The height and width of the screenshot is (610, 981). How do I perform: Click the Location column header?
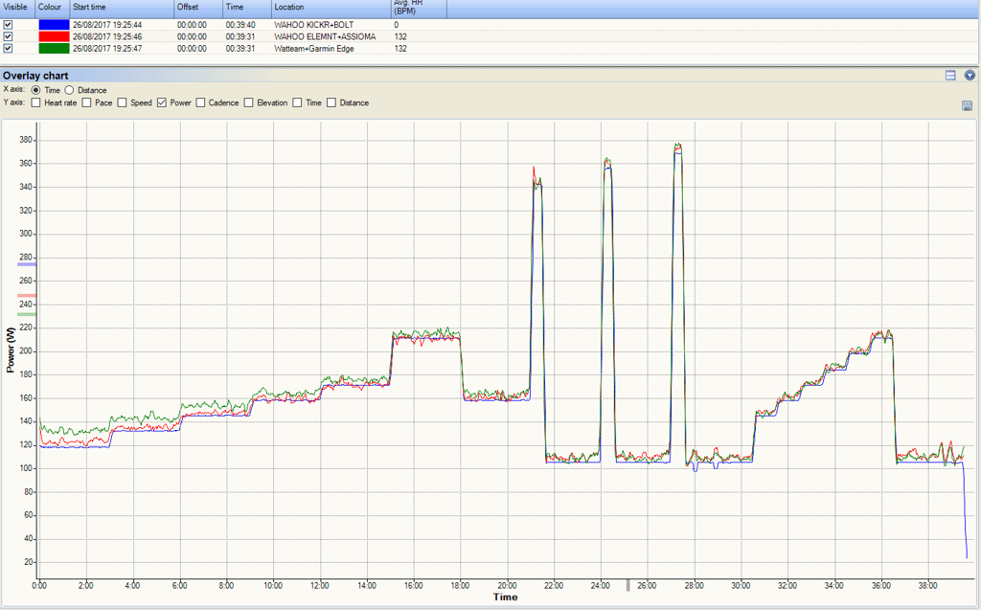point(289,7)
